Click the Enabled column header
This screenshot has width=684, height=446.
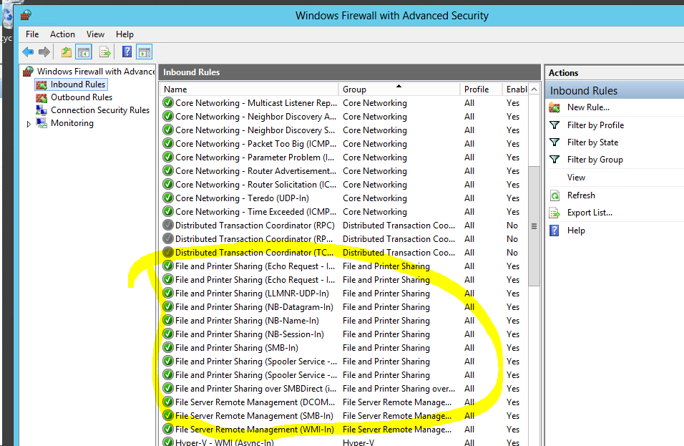point(516,89)
